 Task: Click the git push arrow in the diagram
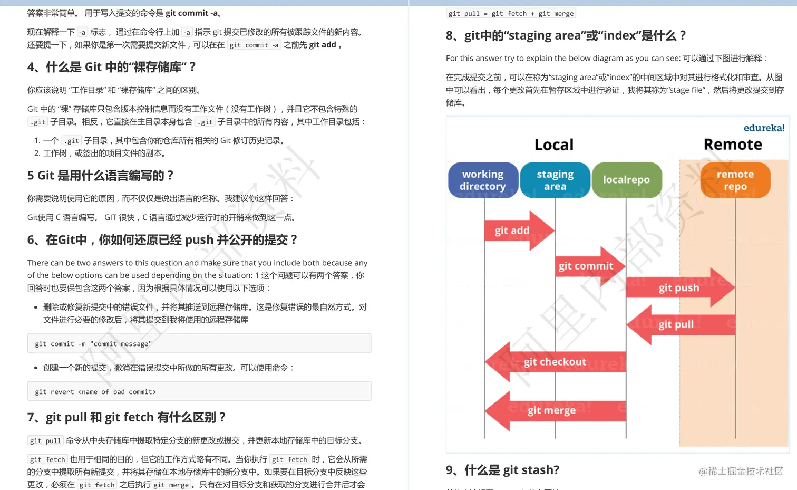click(679, 288)
